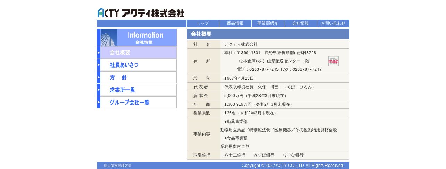Click 業務用食材全般 description text
446x169 pixels.
[x=235, y=146]
